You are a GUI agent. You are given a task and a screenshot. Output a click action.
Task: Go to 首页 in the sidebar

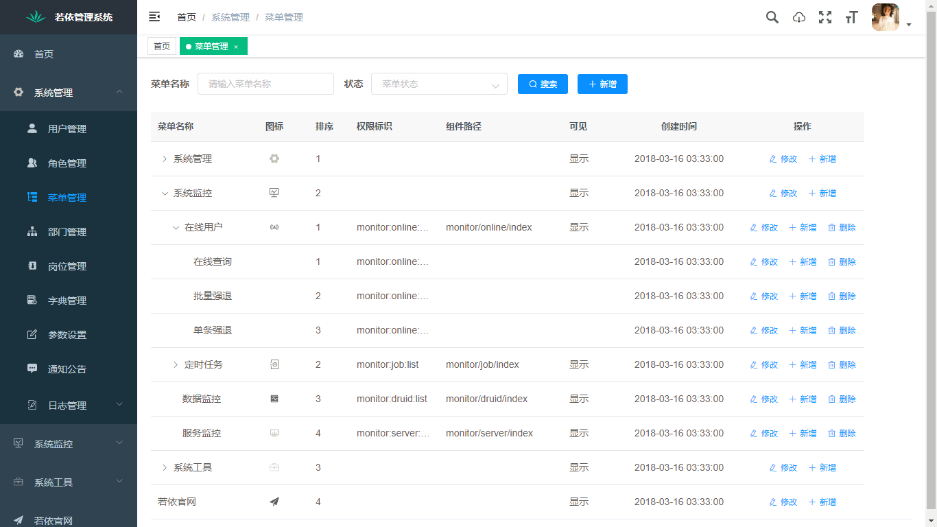(69, 54)
